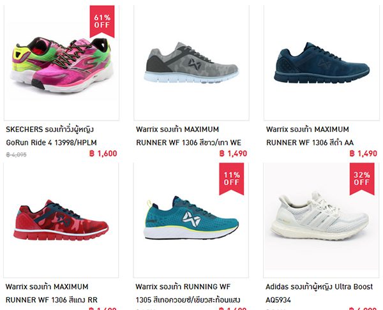Click the 32% OFF discount badge
The image size is (383, 310).
362,179
